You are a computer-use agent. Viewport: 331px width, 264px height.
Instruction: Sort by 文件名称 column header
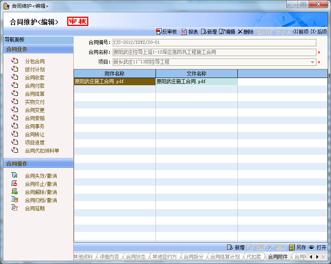click(196, 74)
